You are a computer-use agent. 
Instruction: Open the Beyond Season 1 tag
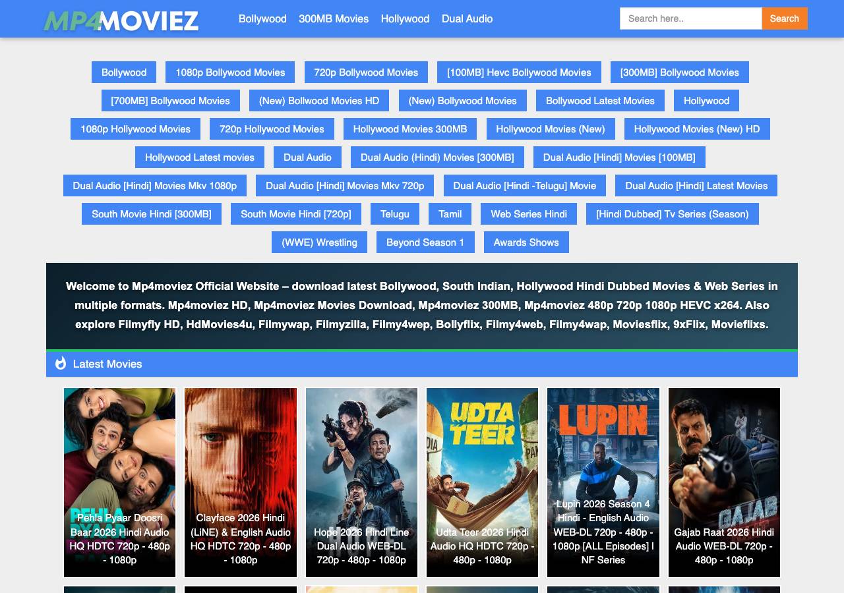(425, 242)
